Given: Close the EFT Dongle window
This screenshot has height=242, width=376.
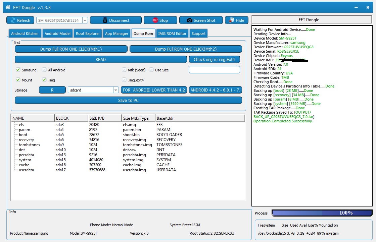Looking at the screenshot, I should [x=368, y=7].
